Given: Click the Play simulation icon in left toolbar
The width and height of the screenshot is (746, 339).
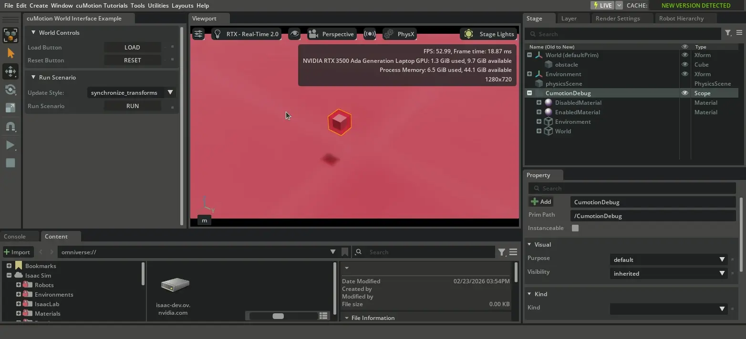Looking at the screenshot, I should (10, 145).
